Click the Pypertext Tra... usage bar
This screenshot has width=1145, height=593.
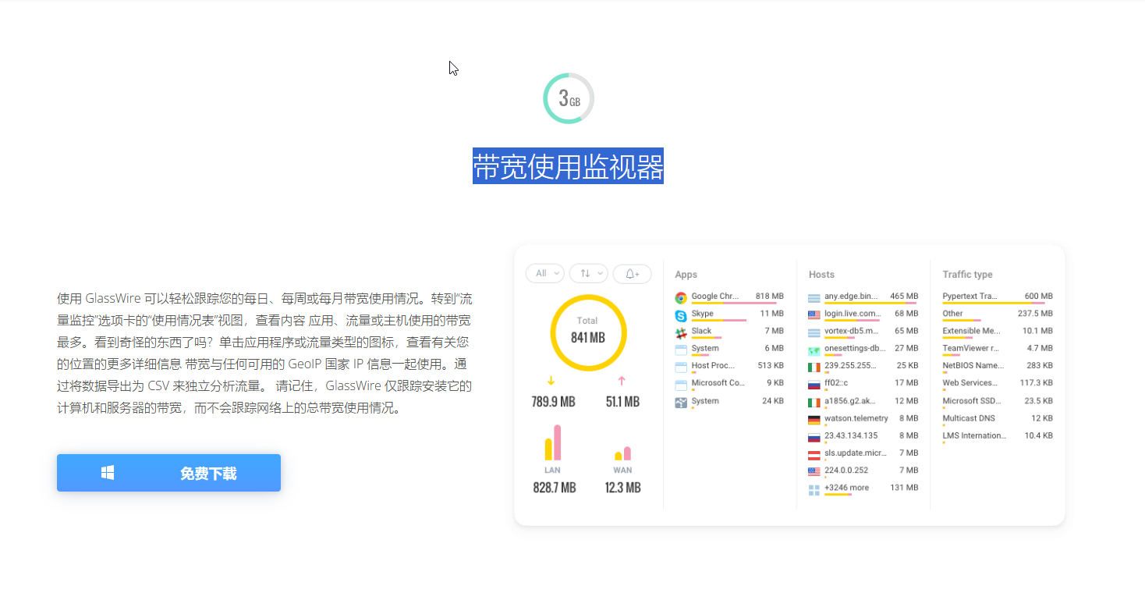click(x=994, y=303)
